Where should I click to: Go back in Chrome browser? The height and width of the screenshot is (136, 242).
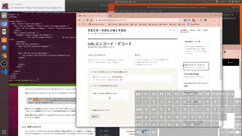[79, 20]
